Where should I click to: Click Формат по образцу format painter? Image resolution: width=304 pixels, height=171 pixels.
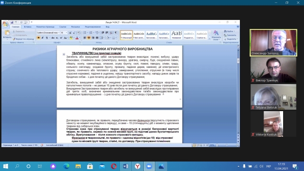[23, 39]
